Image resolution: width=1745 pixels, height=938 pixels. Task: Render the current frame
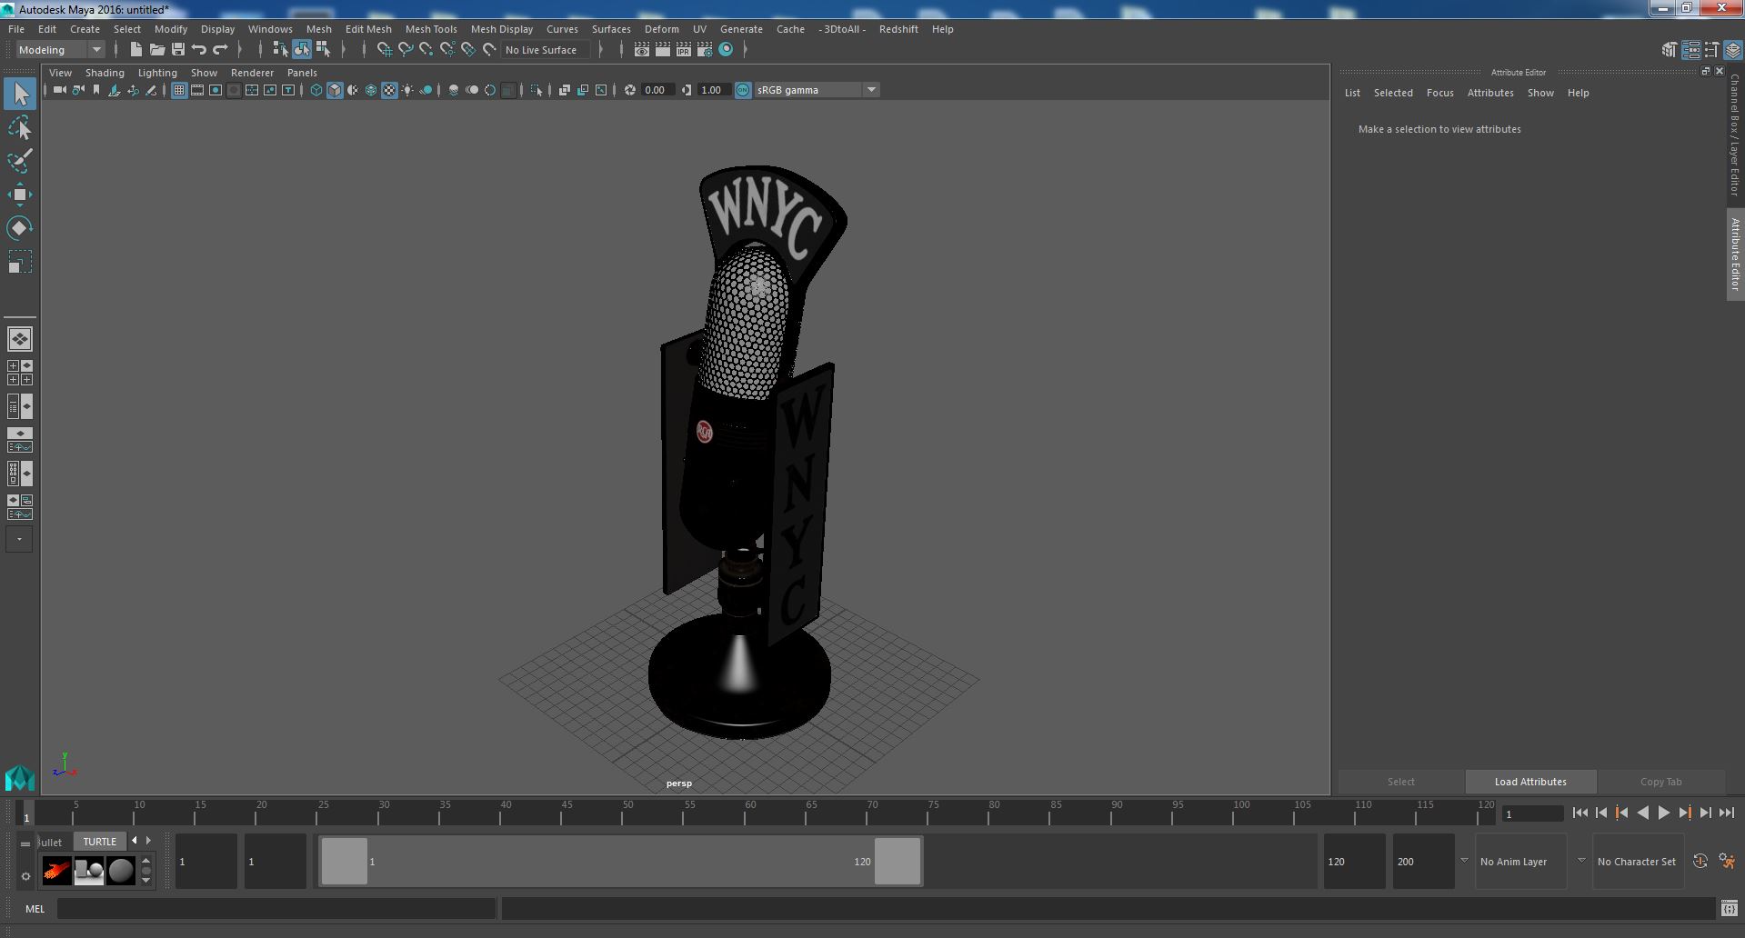coord(663,50)
